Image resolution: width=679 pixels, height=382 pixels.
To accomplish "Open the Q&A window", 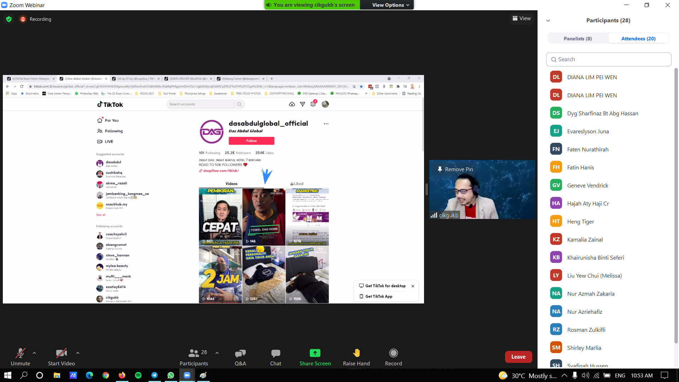I will pyautogui.click(x=240, y=357).
